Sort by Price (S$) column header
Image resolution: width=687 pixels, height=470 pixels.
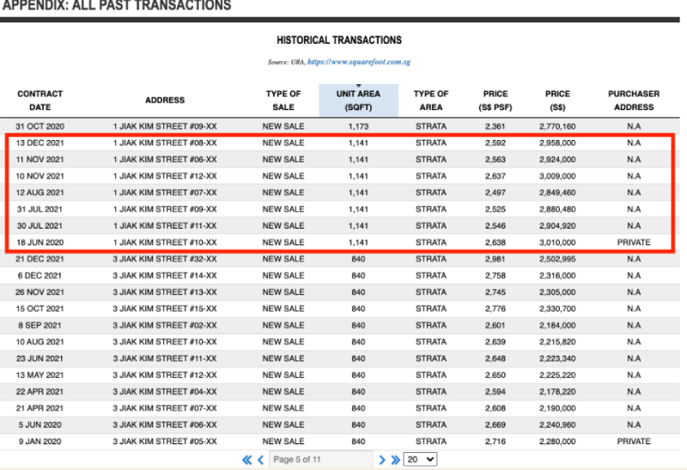click(557, 101)
